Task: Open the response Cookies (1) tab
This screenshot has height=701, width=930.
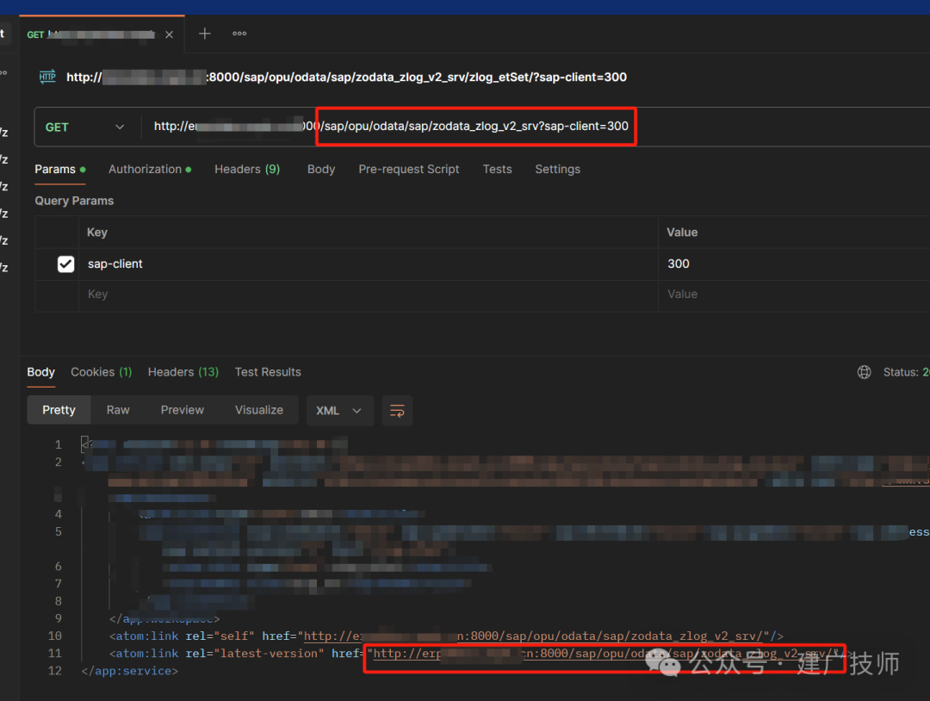Action: click(x=102, y=372)
